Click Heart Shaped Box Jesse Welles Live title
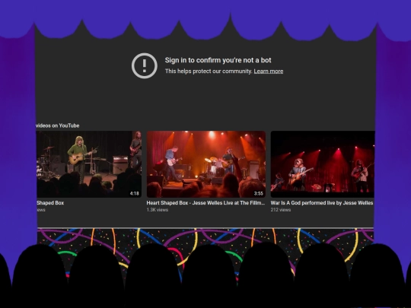Viewport: 411px width, 308px height. 205,203
